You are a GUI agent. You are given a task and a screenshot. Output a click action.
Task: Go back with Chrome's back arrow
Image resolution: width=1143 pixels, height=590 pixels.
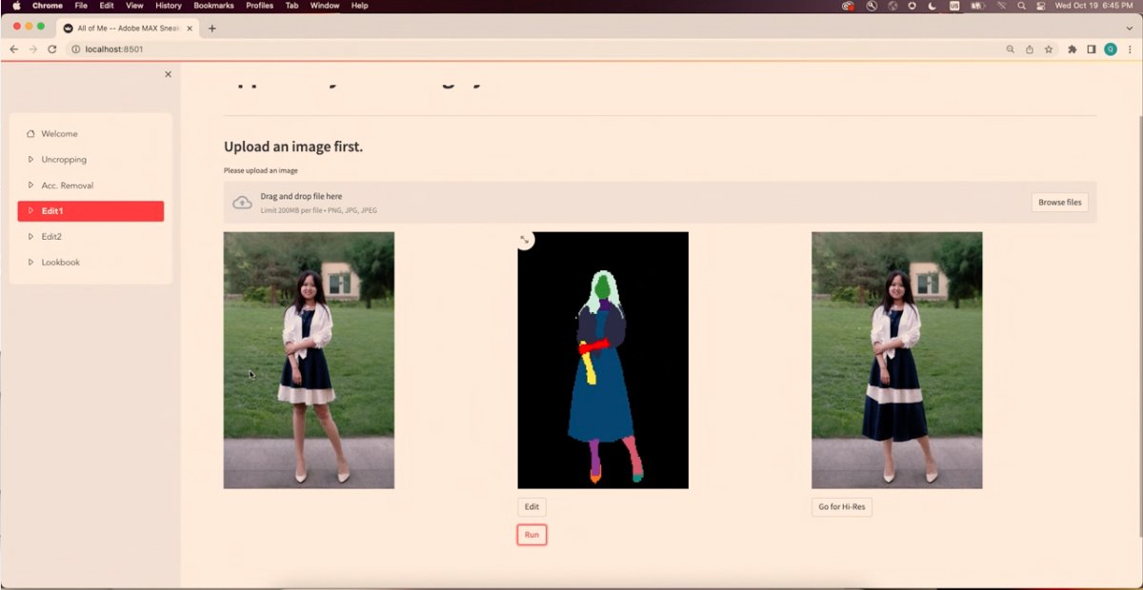(13, 49)
